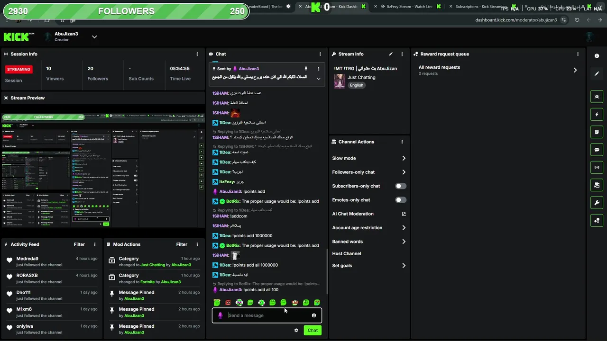This screenshot has width=607, height=341.
Task: Click the Stream Preview thumbnail
Action: [103, 170]
